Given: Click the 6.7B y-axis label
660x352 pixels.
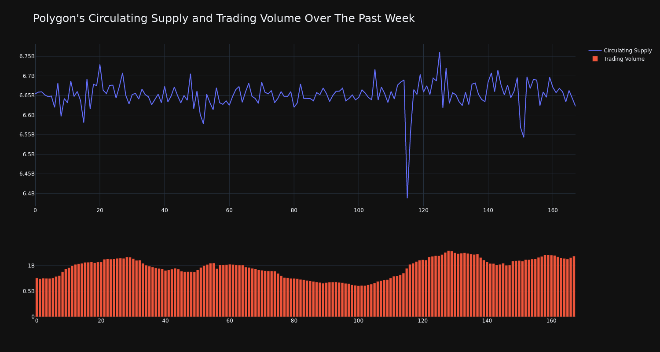Looking at the screenshot, I should [x=29, y=76].
